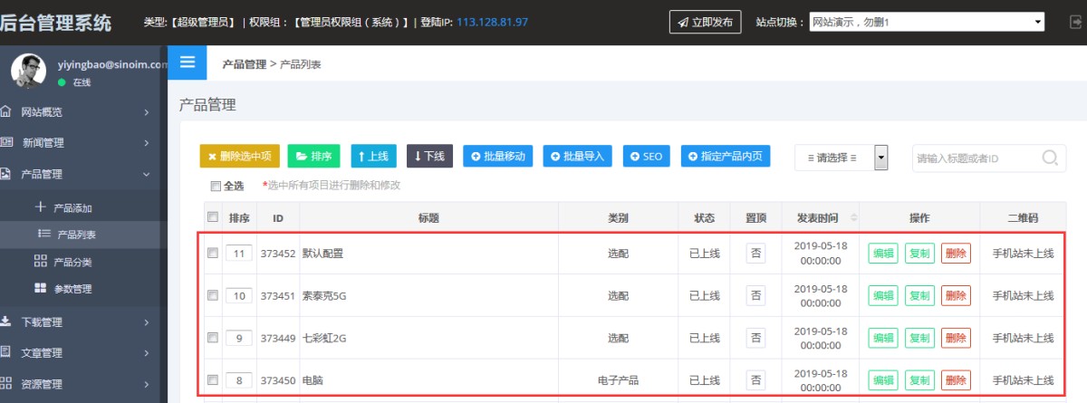Expand the 网站概览 menu chevron
1087x403 pixels.
(146, 112)
